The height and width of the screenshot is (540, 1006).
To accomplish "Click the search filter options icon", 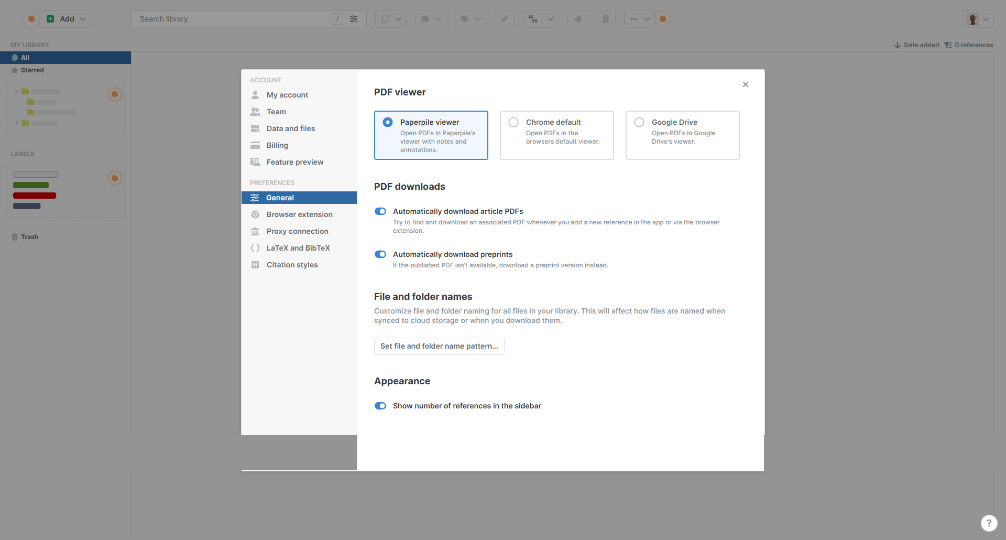I will coord(354,19).
